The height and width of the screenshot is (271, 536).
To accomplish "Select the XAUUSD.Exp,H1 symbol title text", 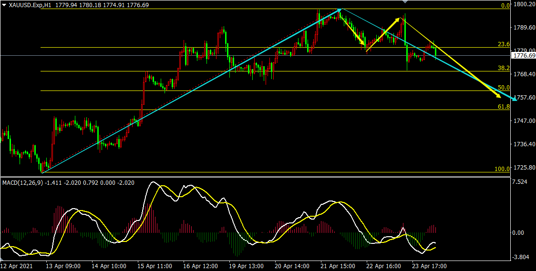I will pyautogui.click(x=29, y=4).
